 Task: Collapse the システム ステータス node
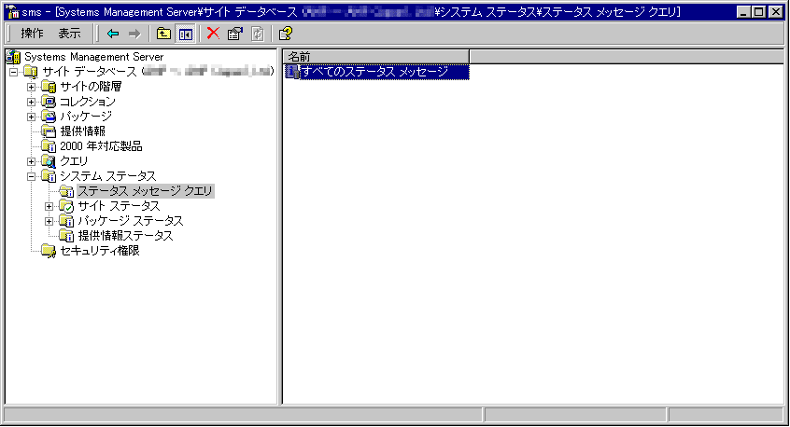click(31, 176)
